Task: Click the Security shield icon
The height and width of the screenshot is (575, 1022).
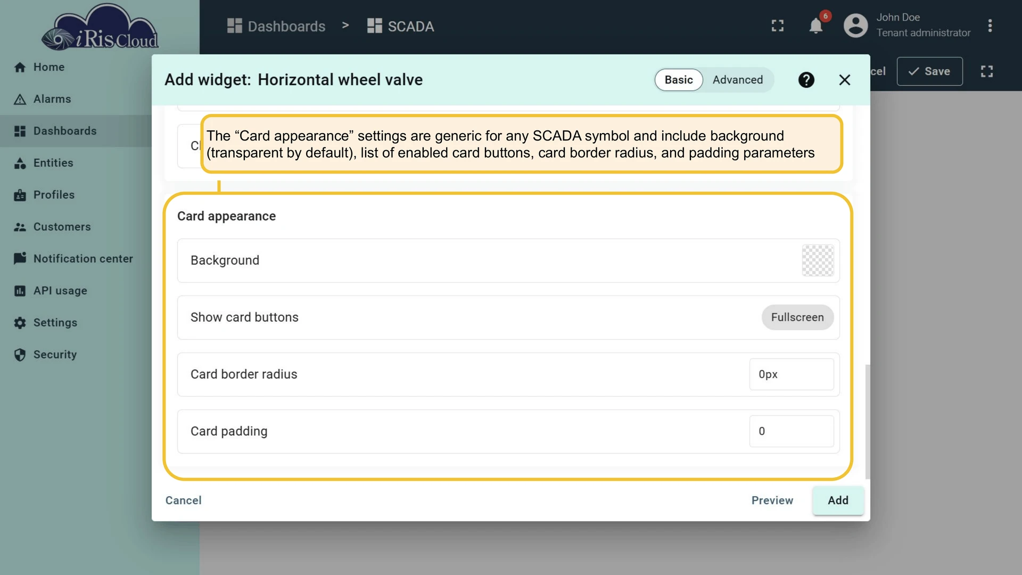Action: click(x=20, y=355)
